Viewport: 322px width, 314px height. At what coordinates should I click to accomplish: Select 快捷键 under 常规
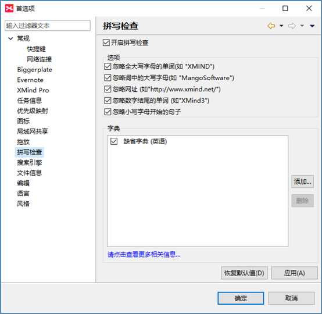pos(36,49)
